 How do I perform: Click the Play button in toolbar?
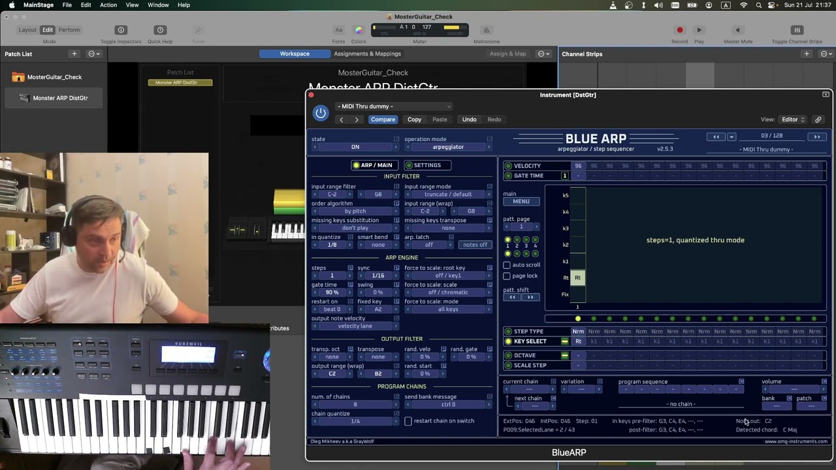(x=699, y=30)
